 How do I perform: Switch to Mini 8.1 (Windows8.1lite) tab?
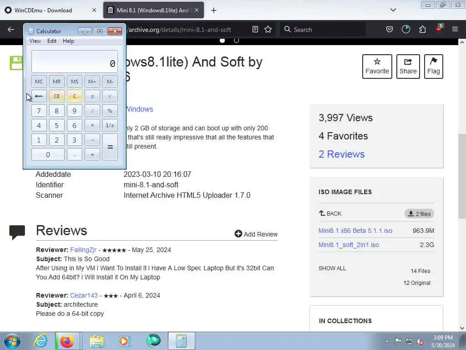point(152,10)
